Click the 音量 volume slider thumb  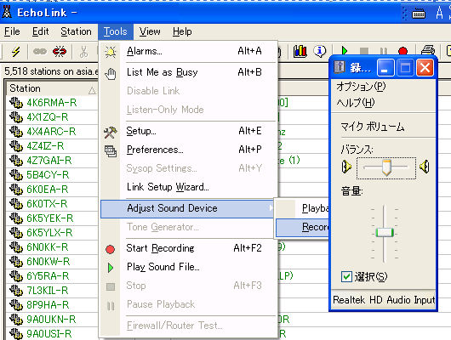click(x=385, y=233)
